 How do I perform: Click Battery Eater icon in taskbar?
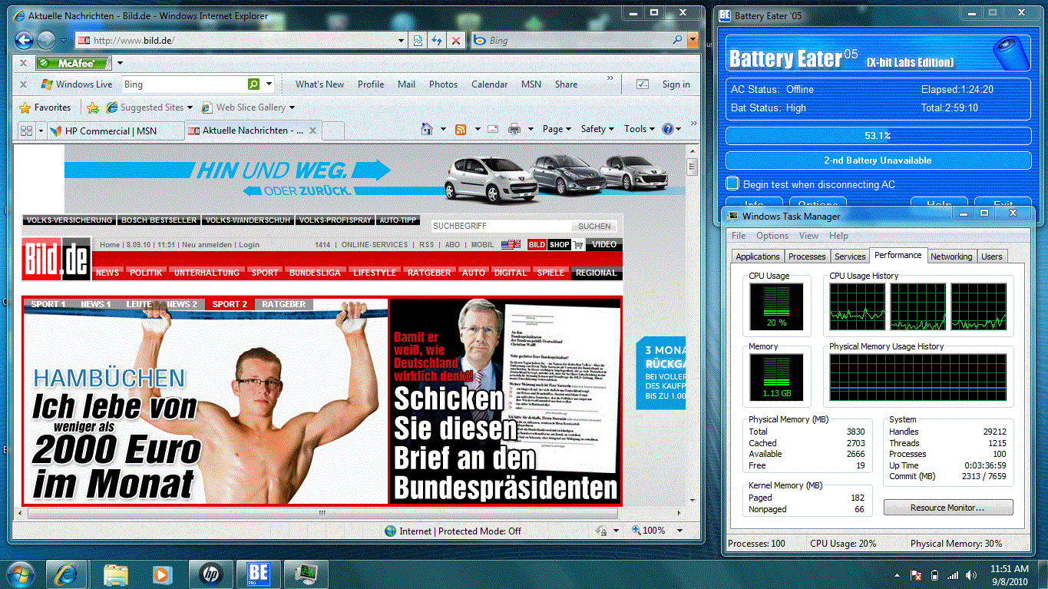(258, 574)
